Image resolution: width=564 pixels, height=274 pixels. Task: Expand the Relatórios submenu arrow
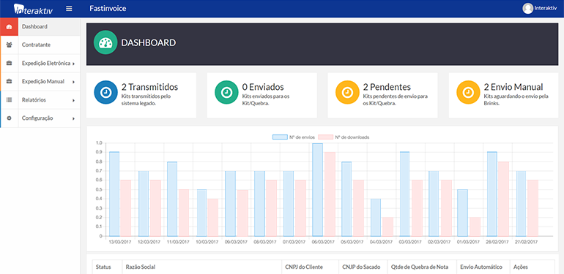click(73, 100)
